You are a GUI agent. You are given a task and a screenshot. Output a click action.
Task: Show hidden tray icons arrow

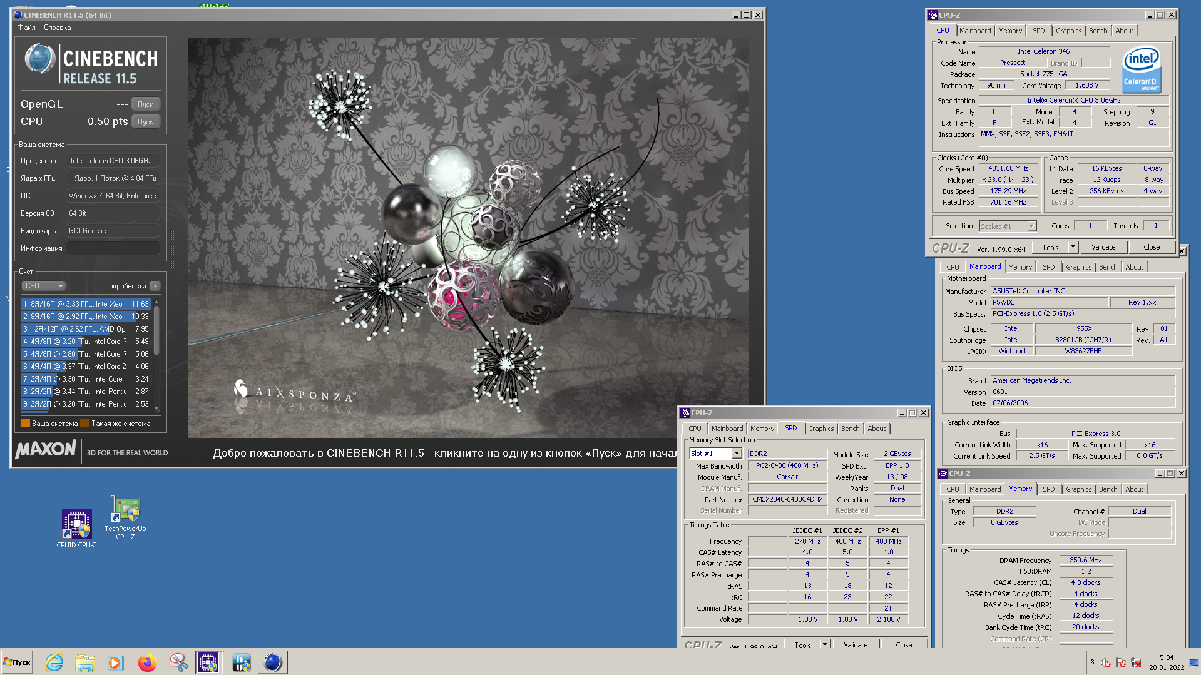(x=1092, y=662)
